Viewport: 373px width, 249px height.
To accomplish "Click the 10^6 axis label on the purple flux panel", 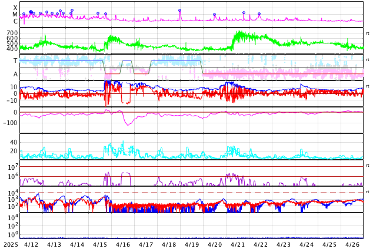I will (x=13, y=177).
